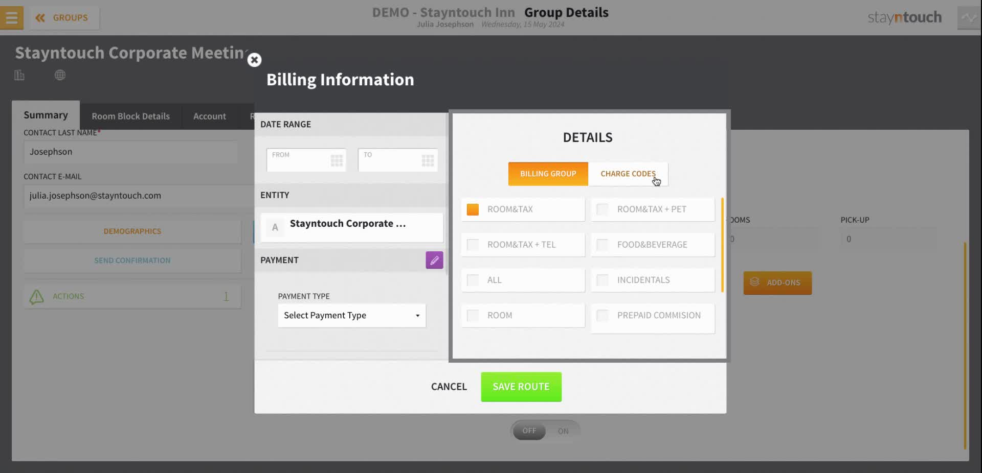Viewport: 982px width, 473px height.
Task: Switch to BILLING GROUP tab
Action: (x=548, y=174)
